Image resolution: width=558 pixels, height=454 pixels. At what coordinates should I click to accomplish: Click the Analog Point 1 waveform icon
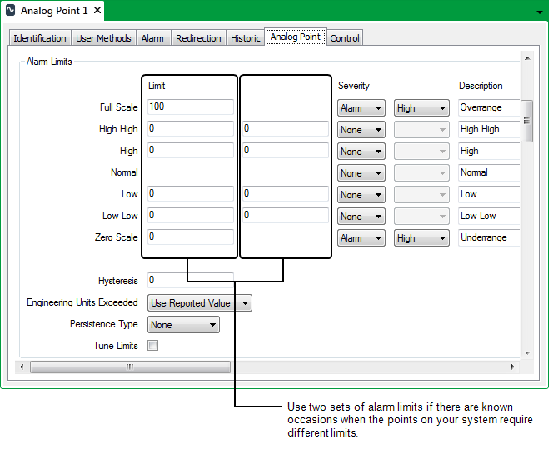pyautogui.click(x=11, y=11)
